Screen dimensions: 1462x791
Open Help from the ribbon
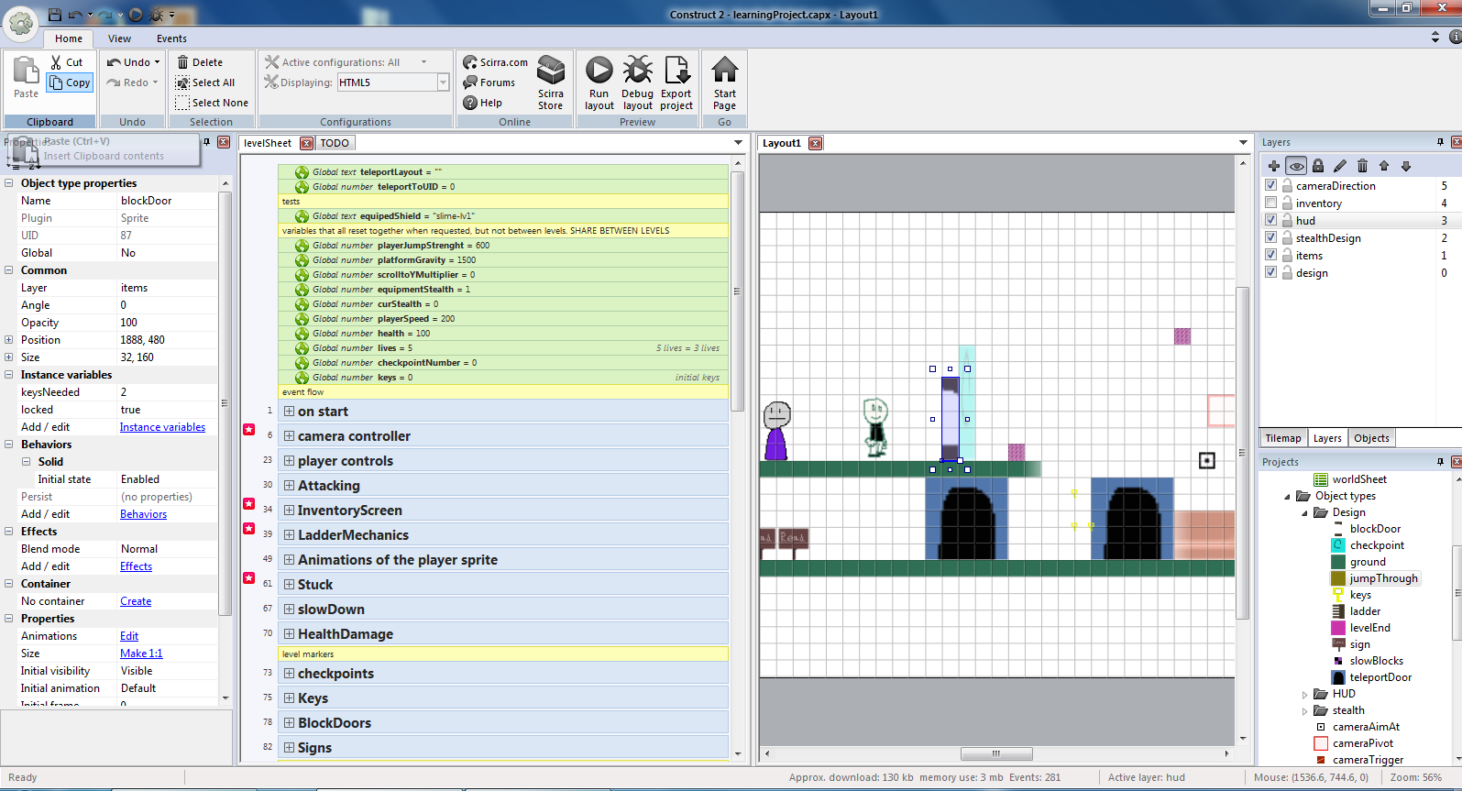483,103
